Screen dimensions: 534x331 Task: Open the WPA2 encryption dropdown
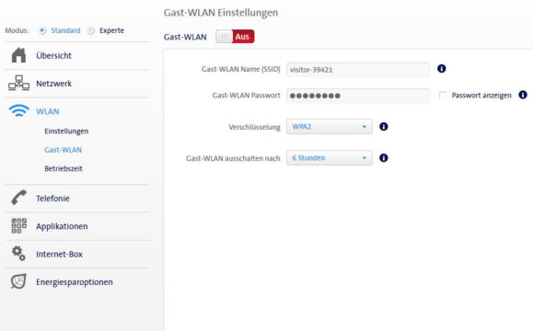click(x=330, y=127)
